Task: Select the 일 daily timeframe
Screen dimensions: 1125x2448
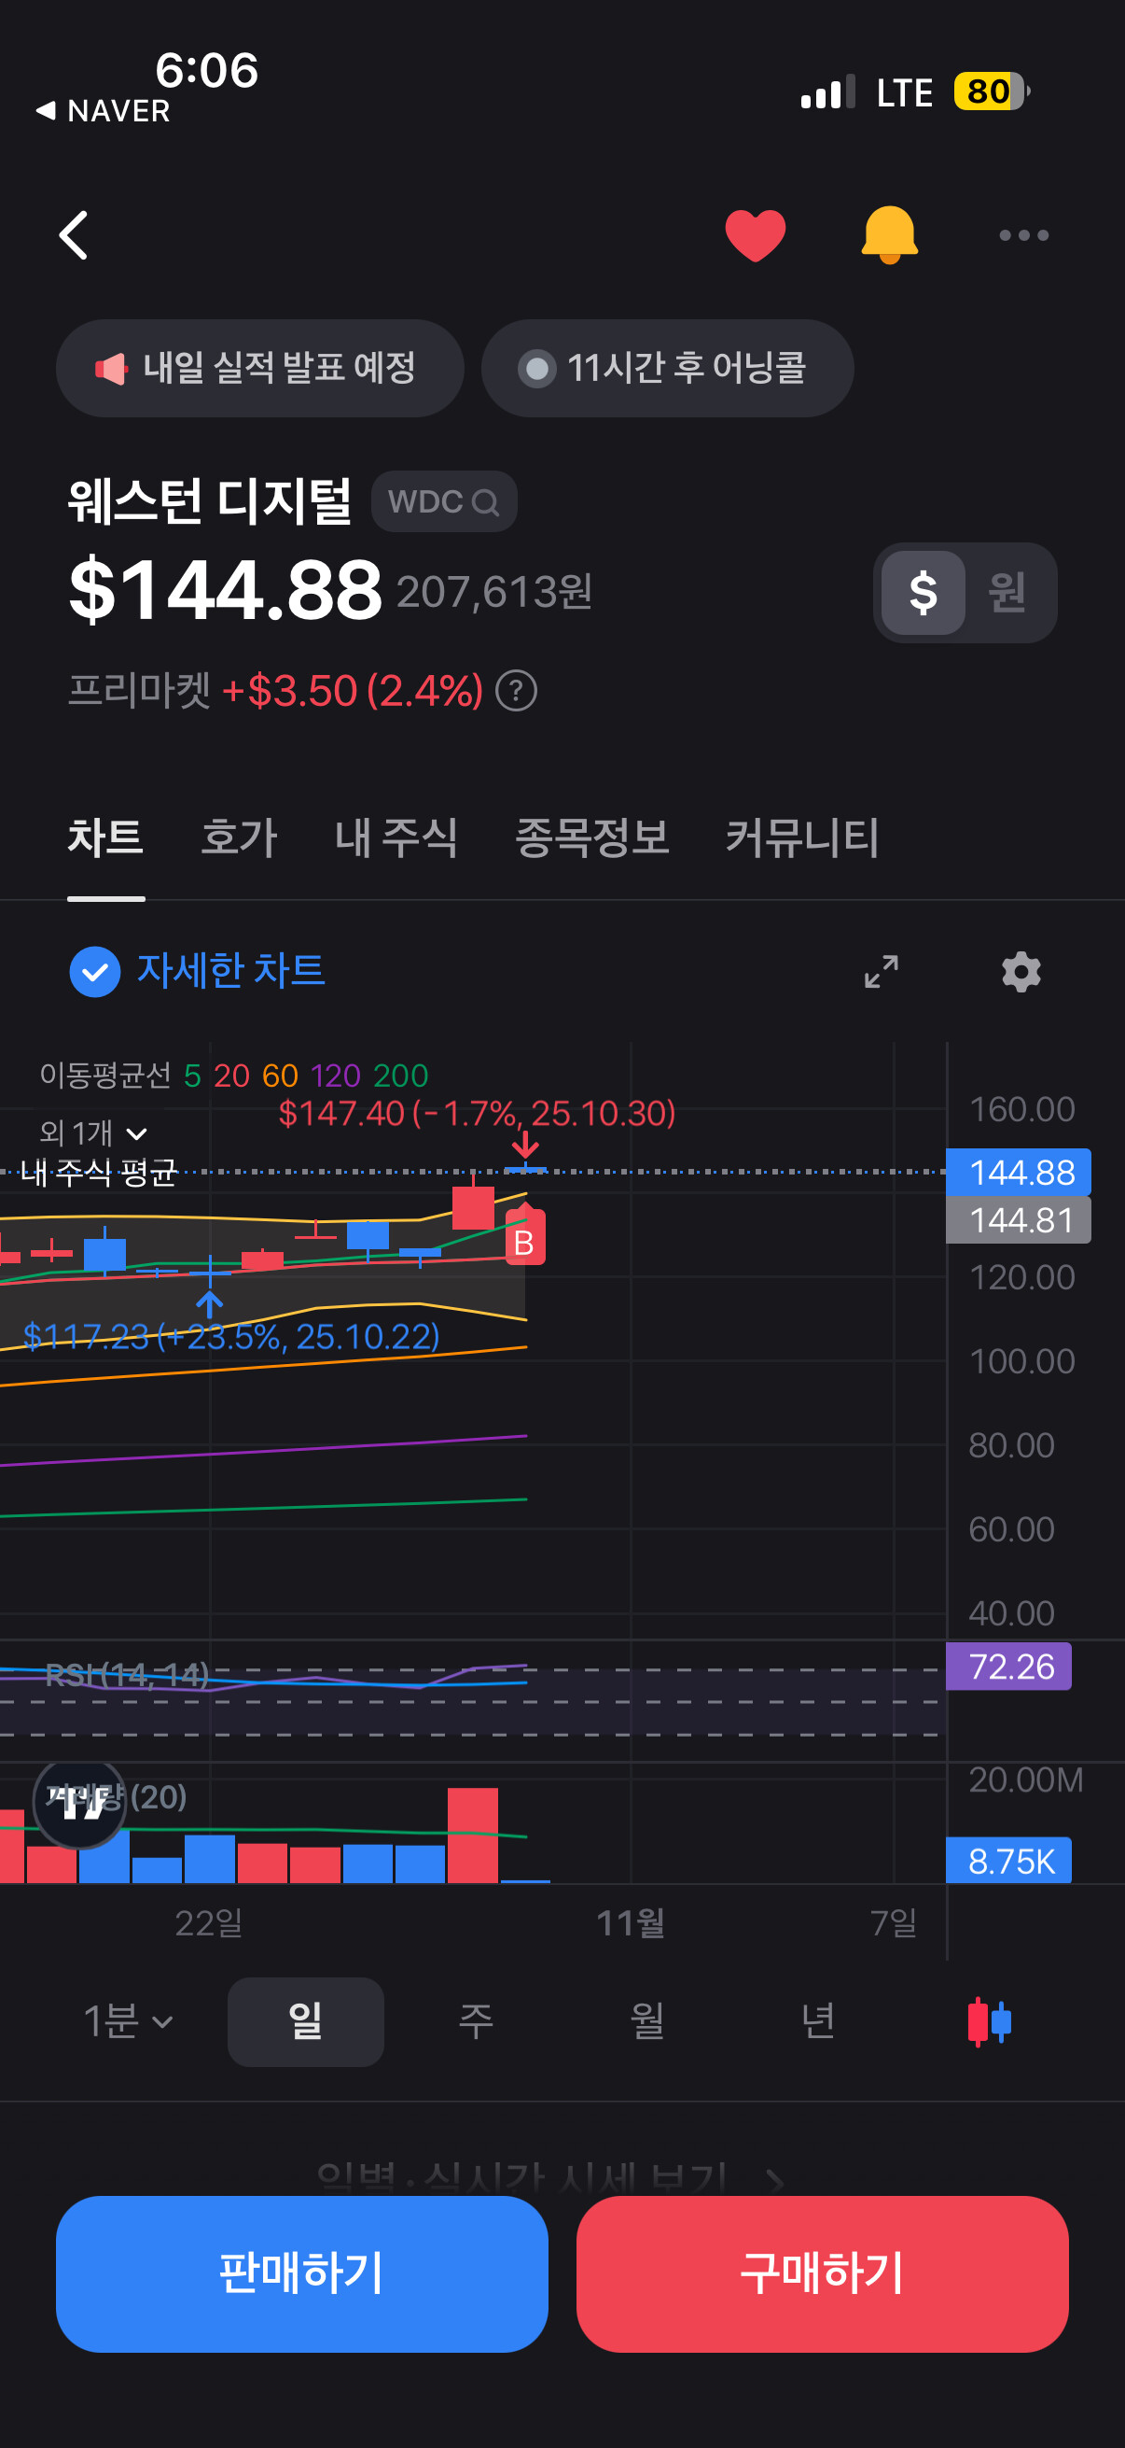Action: [306, 2021]
